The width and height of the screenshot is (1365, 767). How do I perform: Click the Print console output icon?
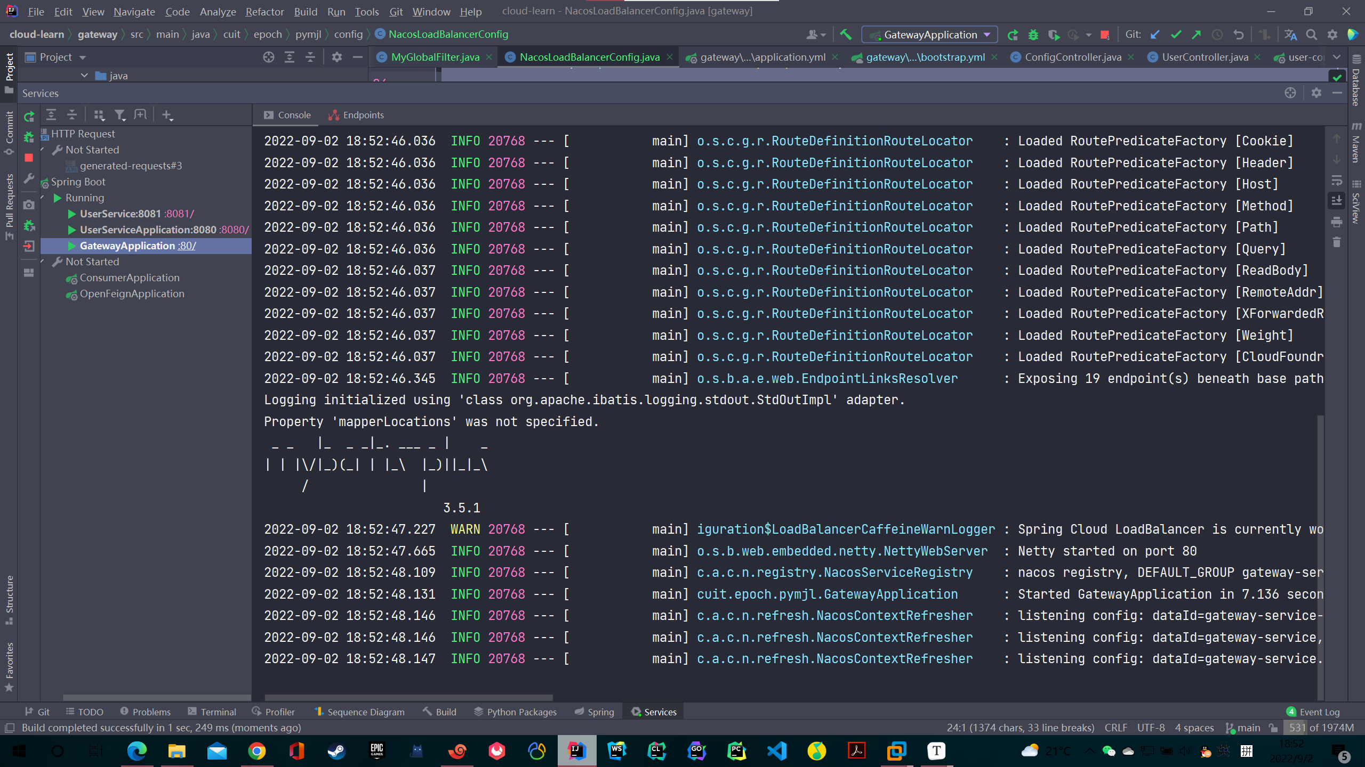(x=1337, y=222)
